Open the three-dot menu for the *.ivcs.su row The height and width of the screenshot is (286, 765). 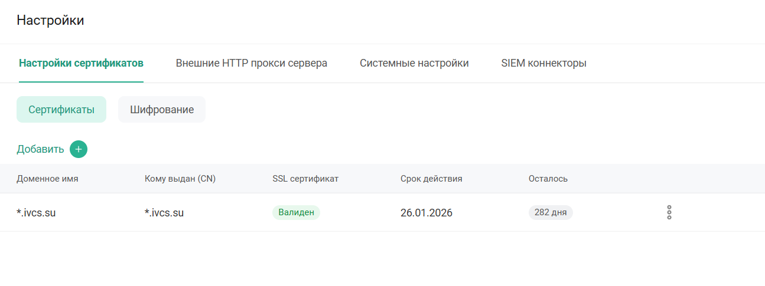tap(669, 212)
